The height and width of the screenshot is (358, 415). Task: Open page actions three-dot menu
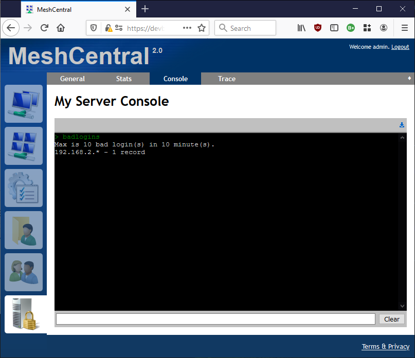coord(187,28)
